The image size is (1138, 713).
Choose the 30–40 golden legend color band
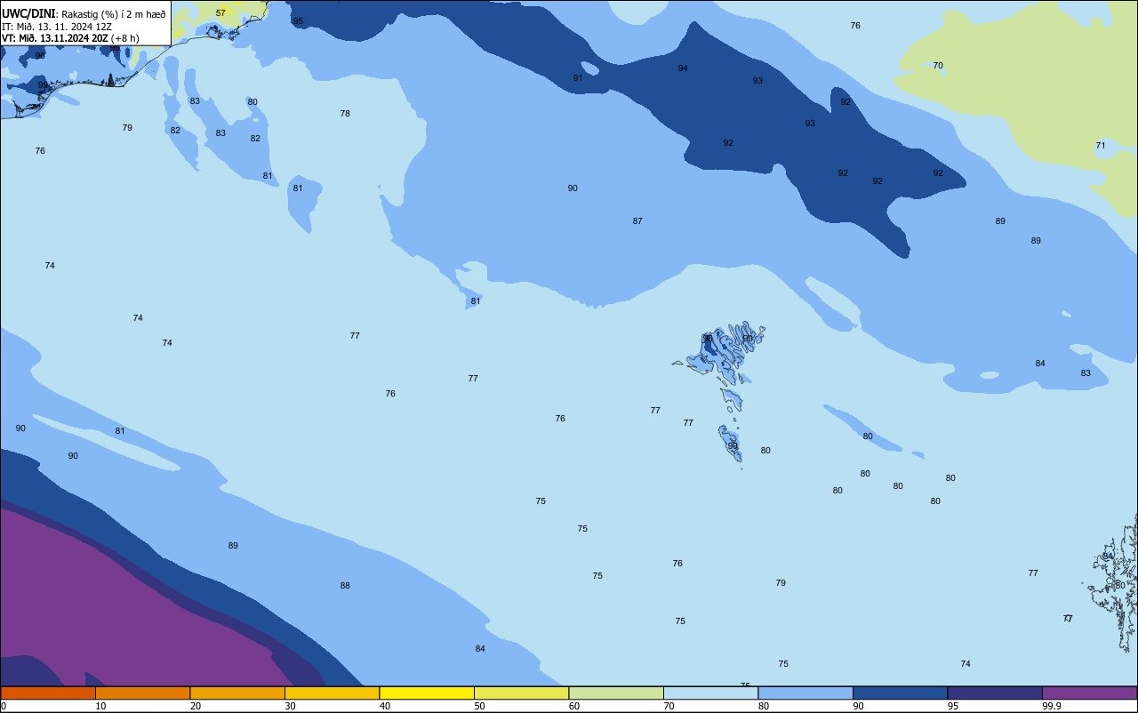point(332,693)
